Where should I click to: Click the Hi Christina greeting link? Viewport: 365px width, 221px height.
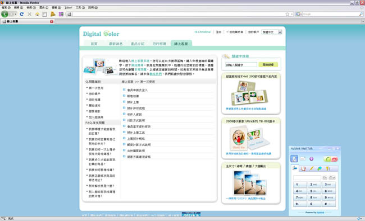tap(203, 32)
